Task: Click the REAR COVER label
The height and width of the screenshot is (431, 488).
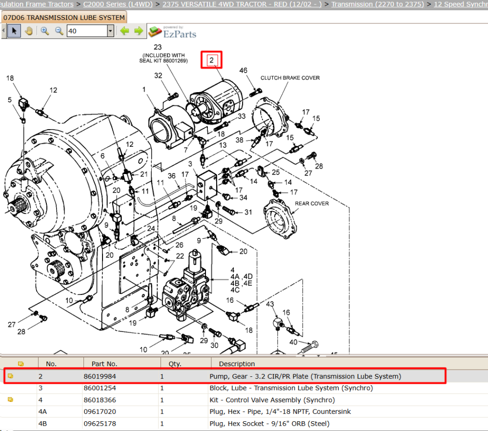Action: pyautogui.click(x=312, y=203)
